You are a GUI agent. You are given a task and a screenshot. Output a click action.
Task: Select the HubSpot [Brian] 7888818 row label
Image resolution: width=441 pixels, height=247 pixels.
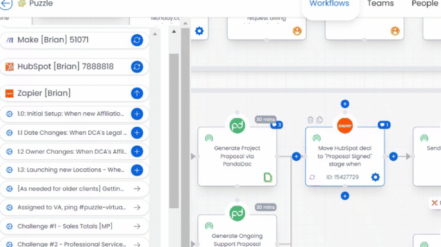(x=66, y=66)
